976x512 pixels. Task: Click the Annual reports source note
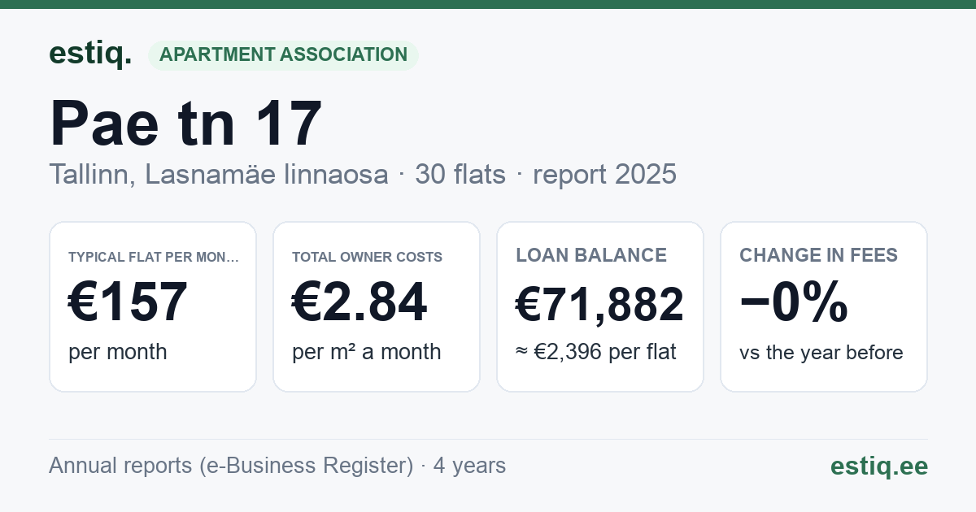point(277,466)
